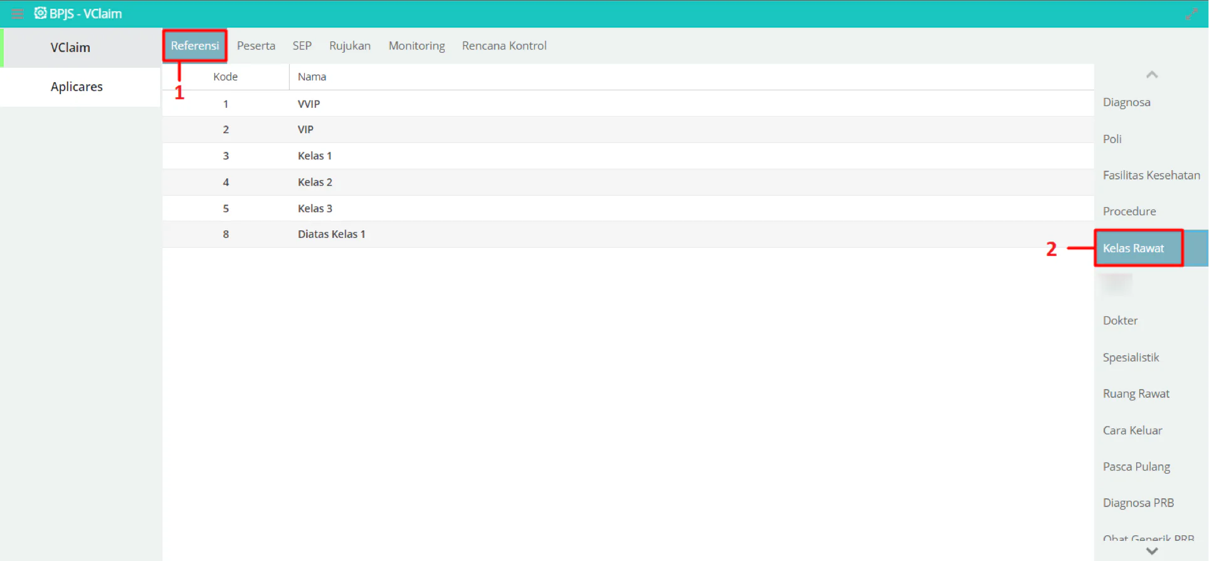Switch to the Peserta tab

(x=256, y=46)
